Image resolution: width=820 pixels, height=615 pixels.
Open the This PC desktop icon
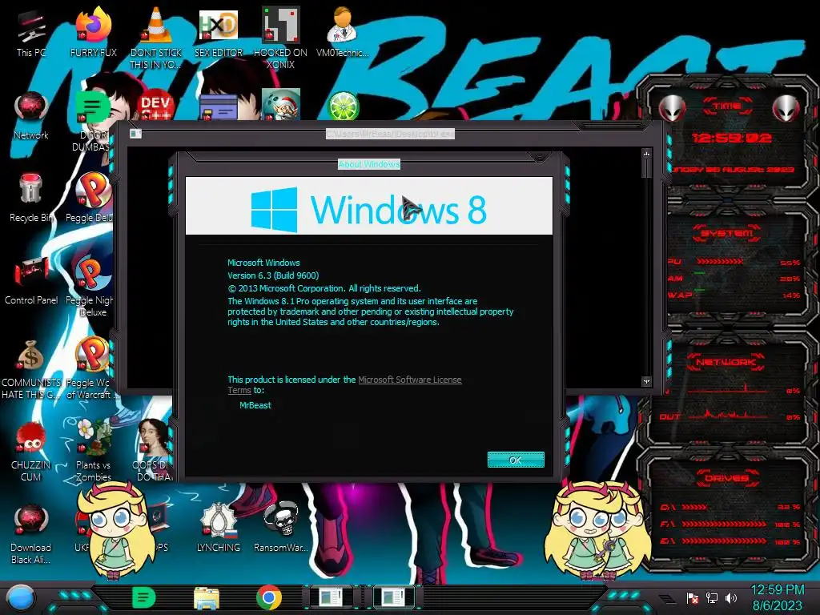(31, 33)
